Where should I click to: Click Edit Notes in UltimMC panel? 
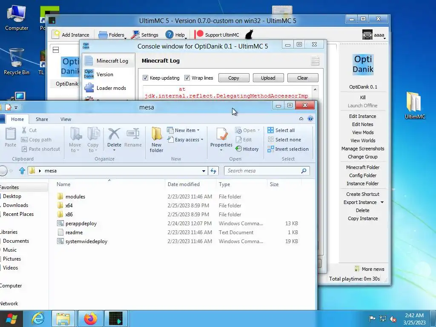[363, 124]
